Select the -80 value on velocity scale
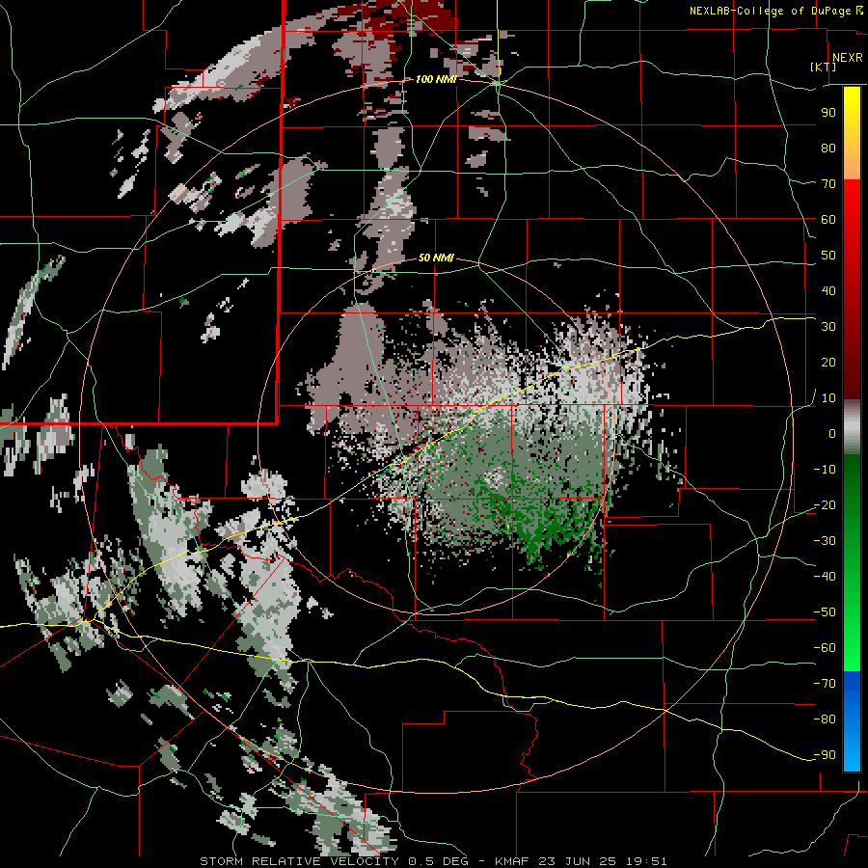 [825, 719]
